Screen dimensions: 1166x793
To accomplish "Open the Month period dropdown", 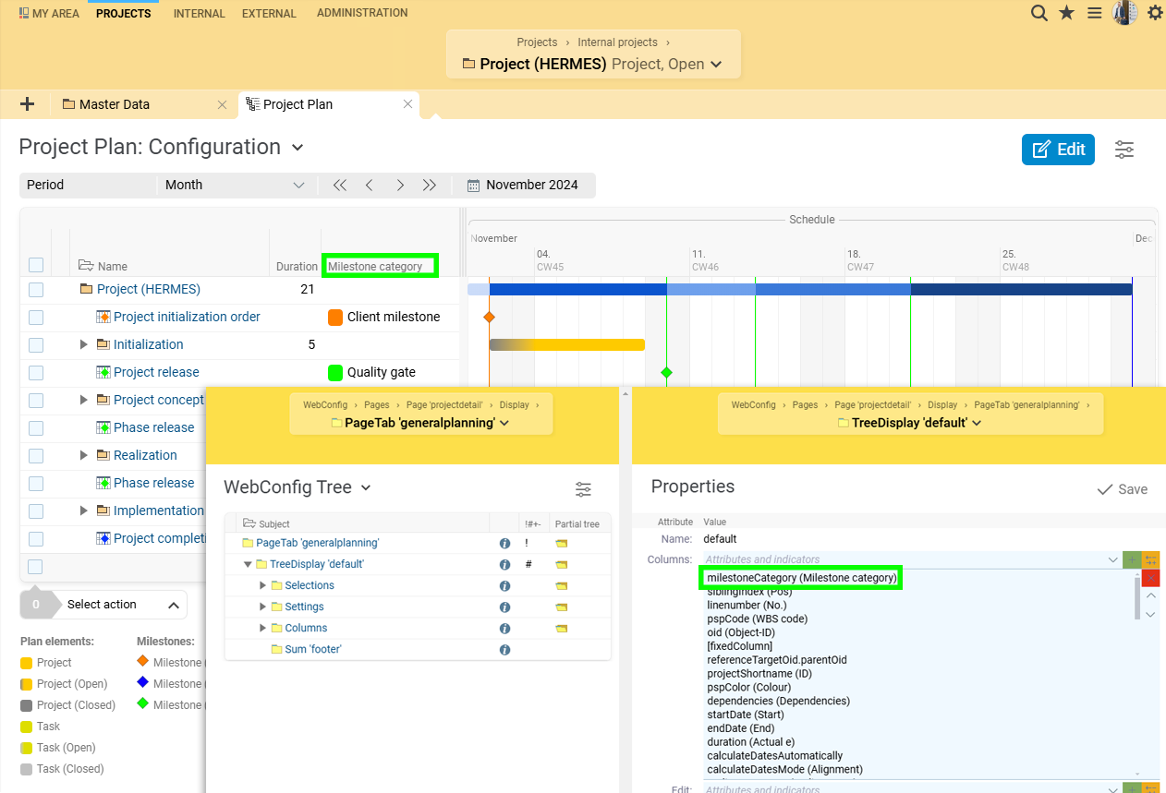I will (x=235, y=185).
